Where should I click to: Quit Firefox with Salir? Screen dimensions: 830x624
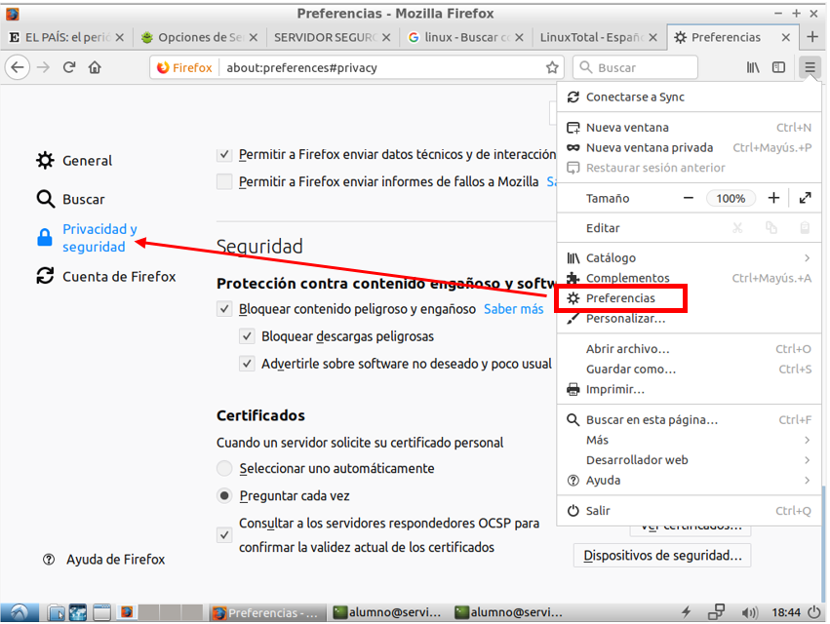coord(689,511)
